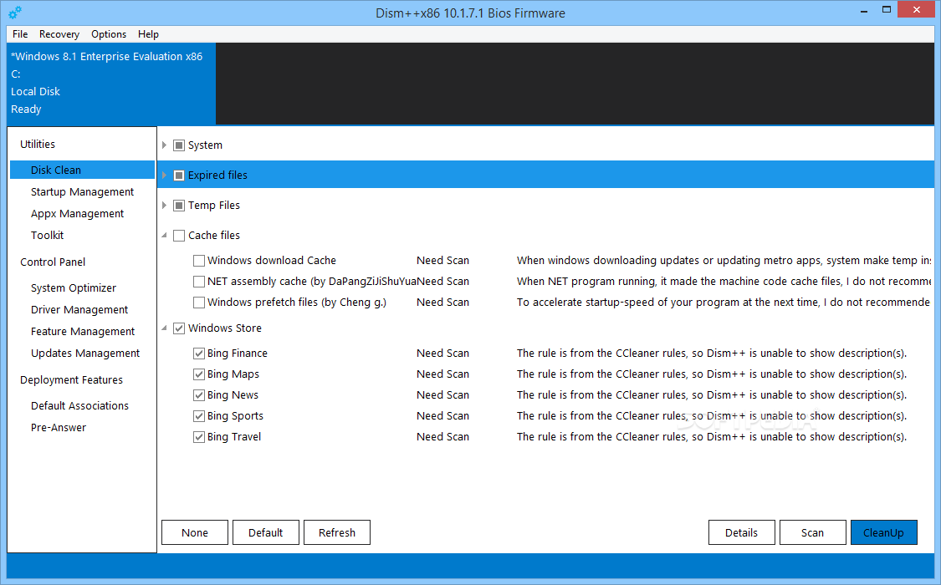Select the 'Windows download Cache' label

click(272, 260)
